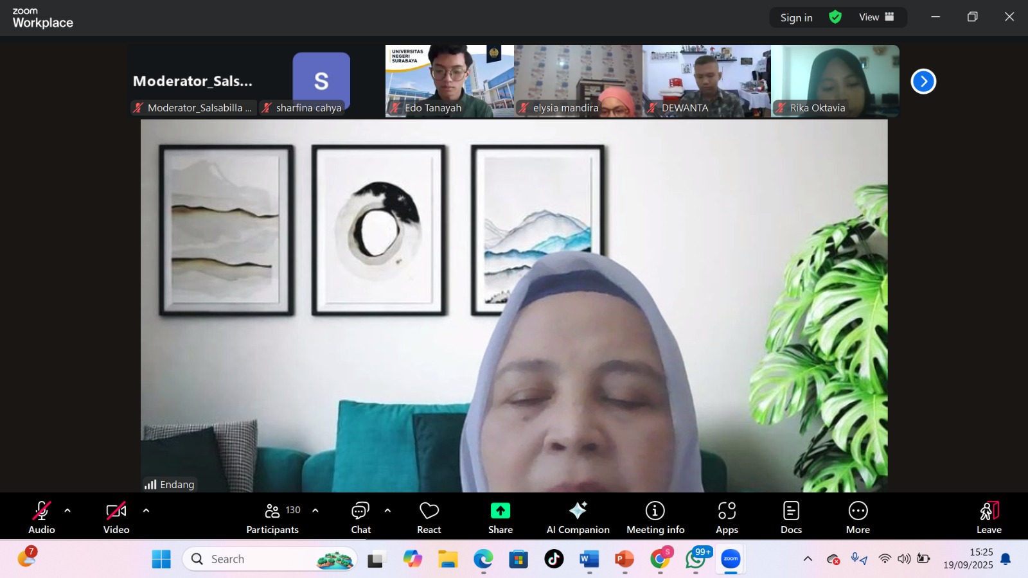The height and width of the screenshot is (578, 1028).
Task: Open the Apps panel
Action: [727, 517]
